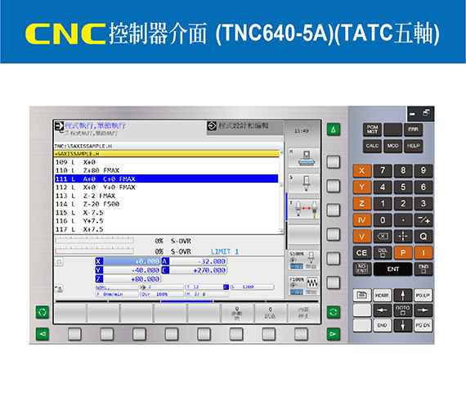466x393 pixels.
Task: Click the file save key above HOME
Action: 362,295
